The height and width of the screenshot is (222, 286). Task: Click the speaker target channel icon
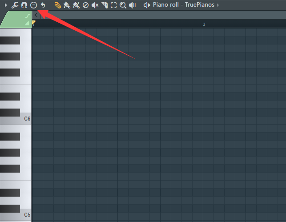point(147,5)
